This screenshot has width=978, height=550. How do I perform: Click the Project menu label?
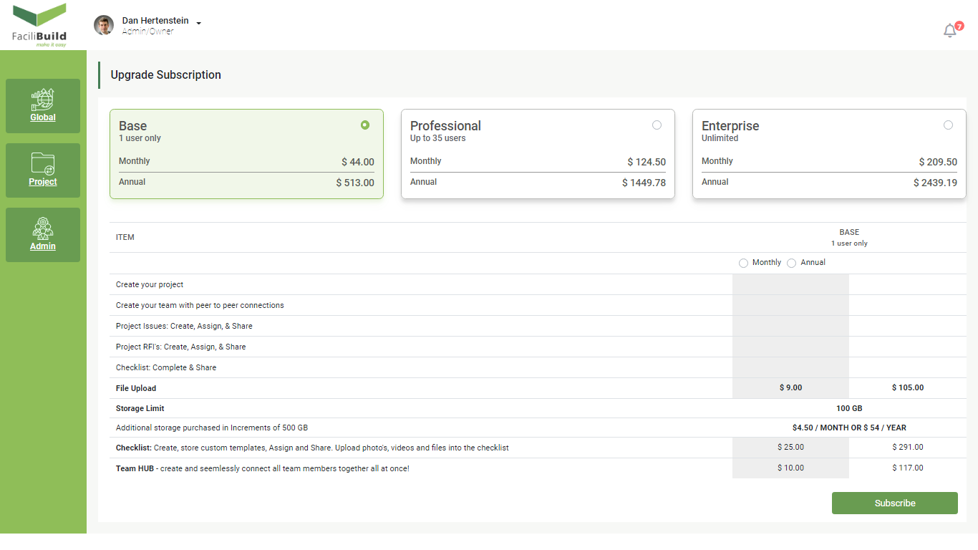pos(43,182)
